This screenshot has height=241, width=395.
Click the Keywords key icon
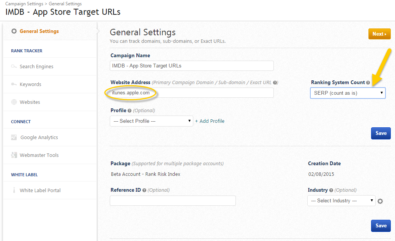click(14, 85)
